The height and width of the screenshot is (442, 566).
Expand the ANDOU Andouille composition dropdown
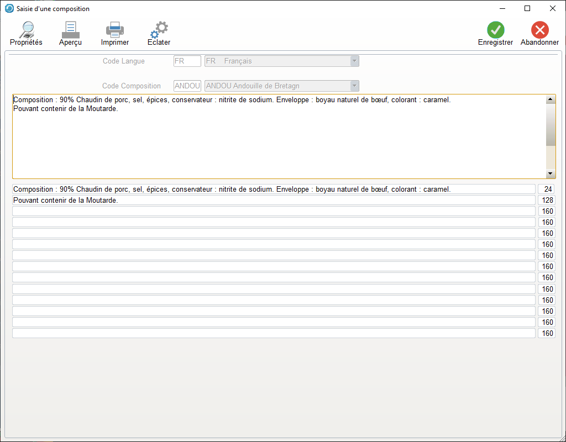coord(354,86)
